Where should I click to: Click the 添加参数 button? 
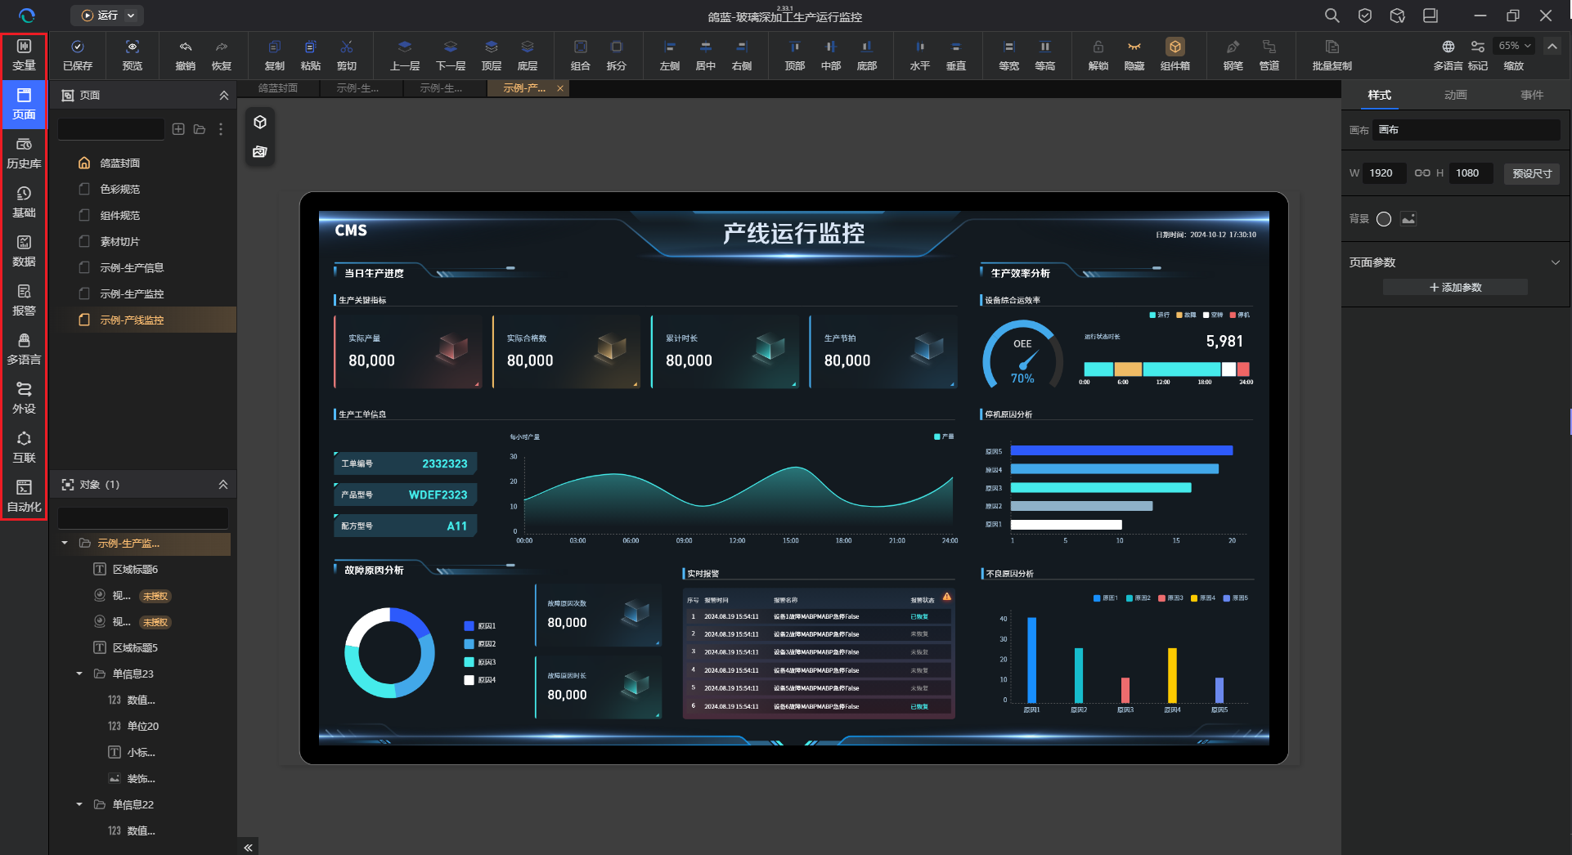1455,288
